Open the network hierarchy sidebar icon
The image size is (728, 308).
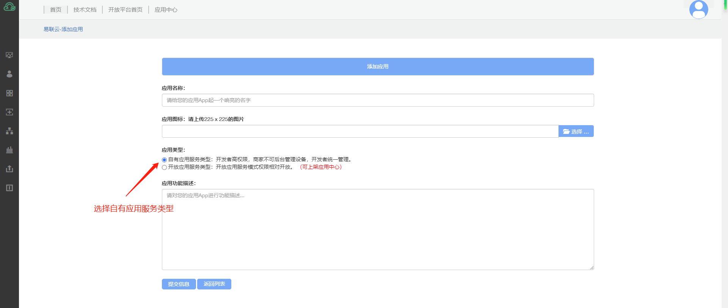point(9,131)
